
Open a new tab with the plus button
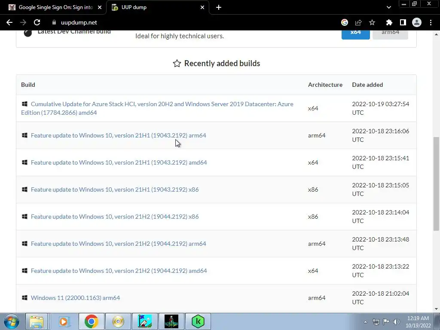[x=219, y=7]
